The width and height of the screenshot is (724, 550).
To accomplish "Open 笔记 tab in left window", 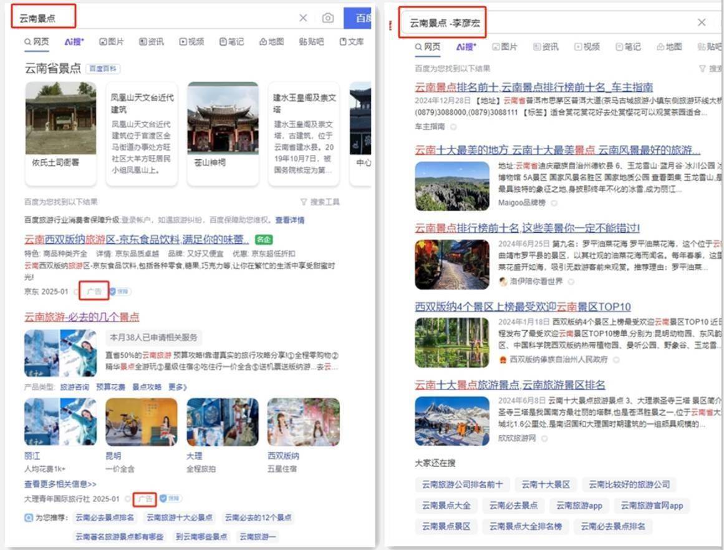I will click(x=231, y=42).
